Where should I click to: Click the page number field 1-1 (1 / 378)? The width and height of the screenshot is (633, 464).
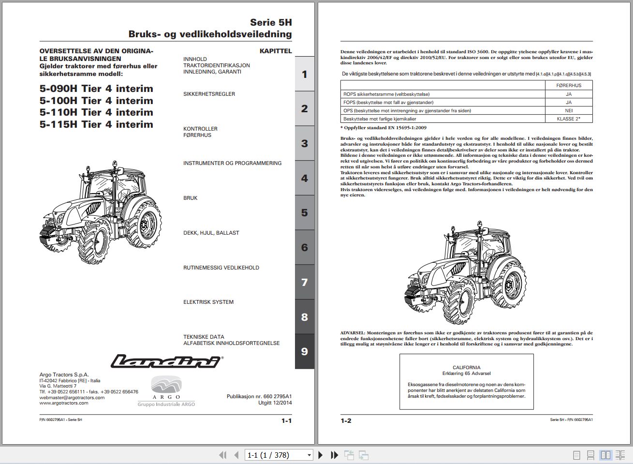click(x=276, y=455)
